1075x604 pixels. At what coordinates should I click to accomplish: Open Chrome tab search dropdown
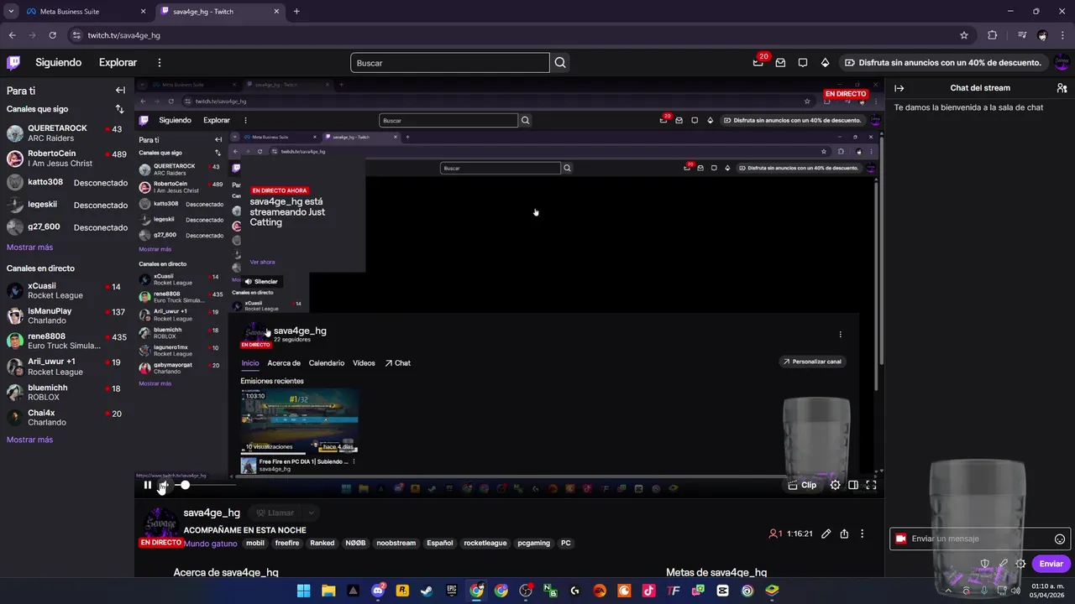click(x=11, y=12)
